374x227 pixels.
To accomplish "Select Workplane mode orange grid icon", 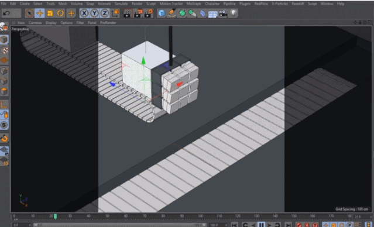I will pos(4,60).
